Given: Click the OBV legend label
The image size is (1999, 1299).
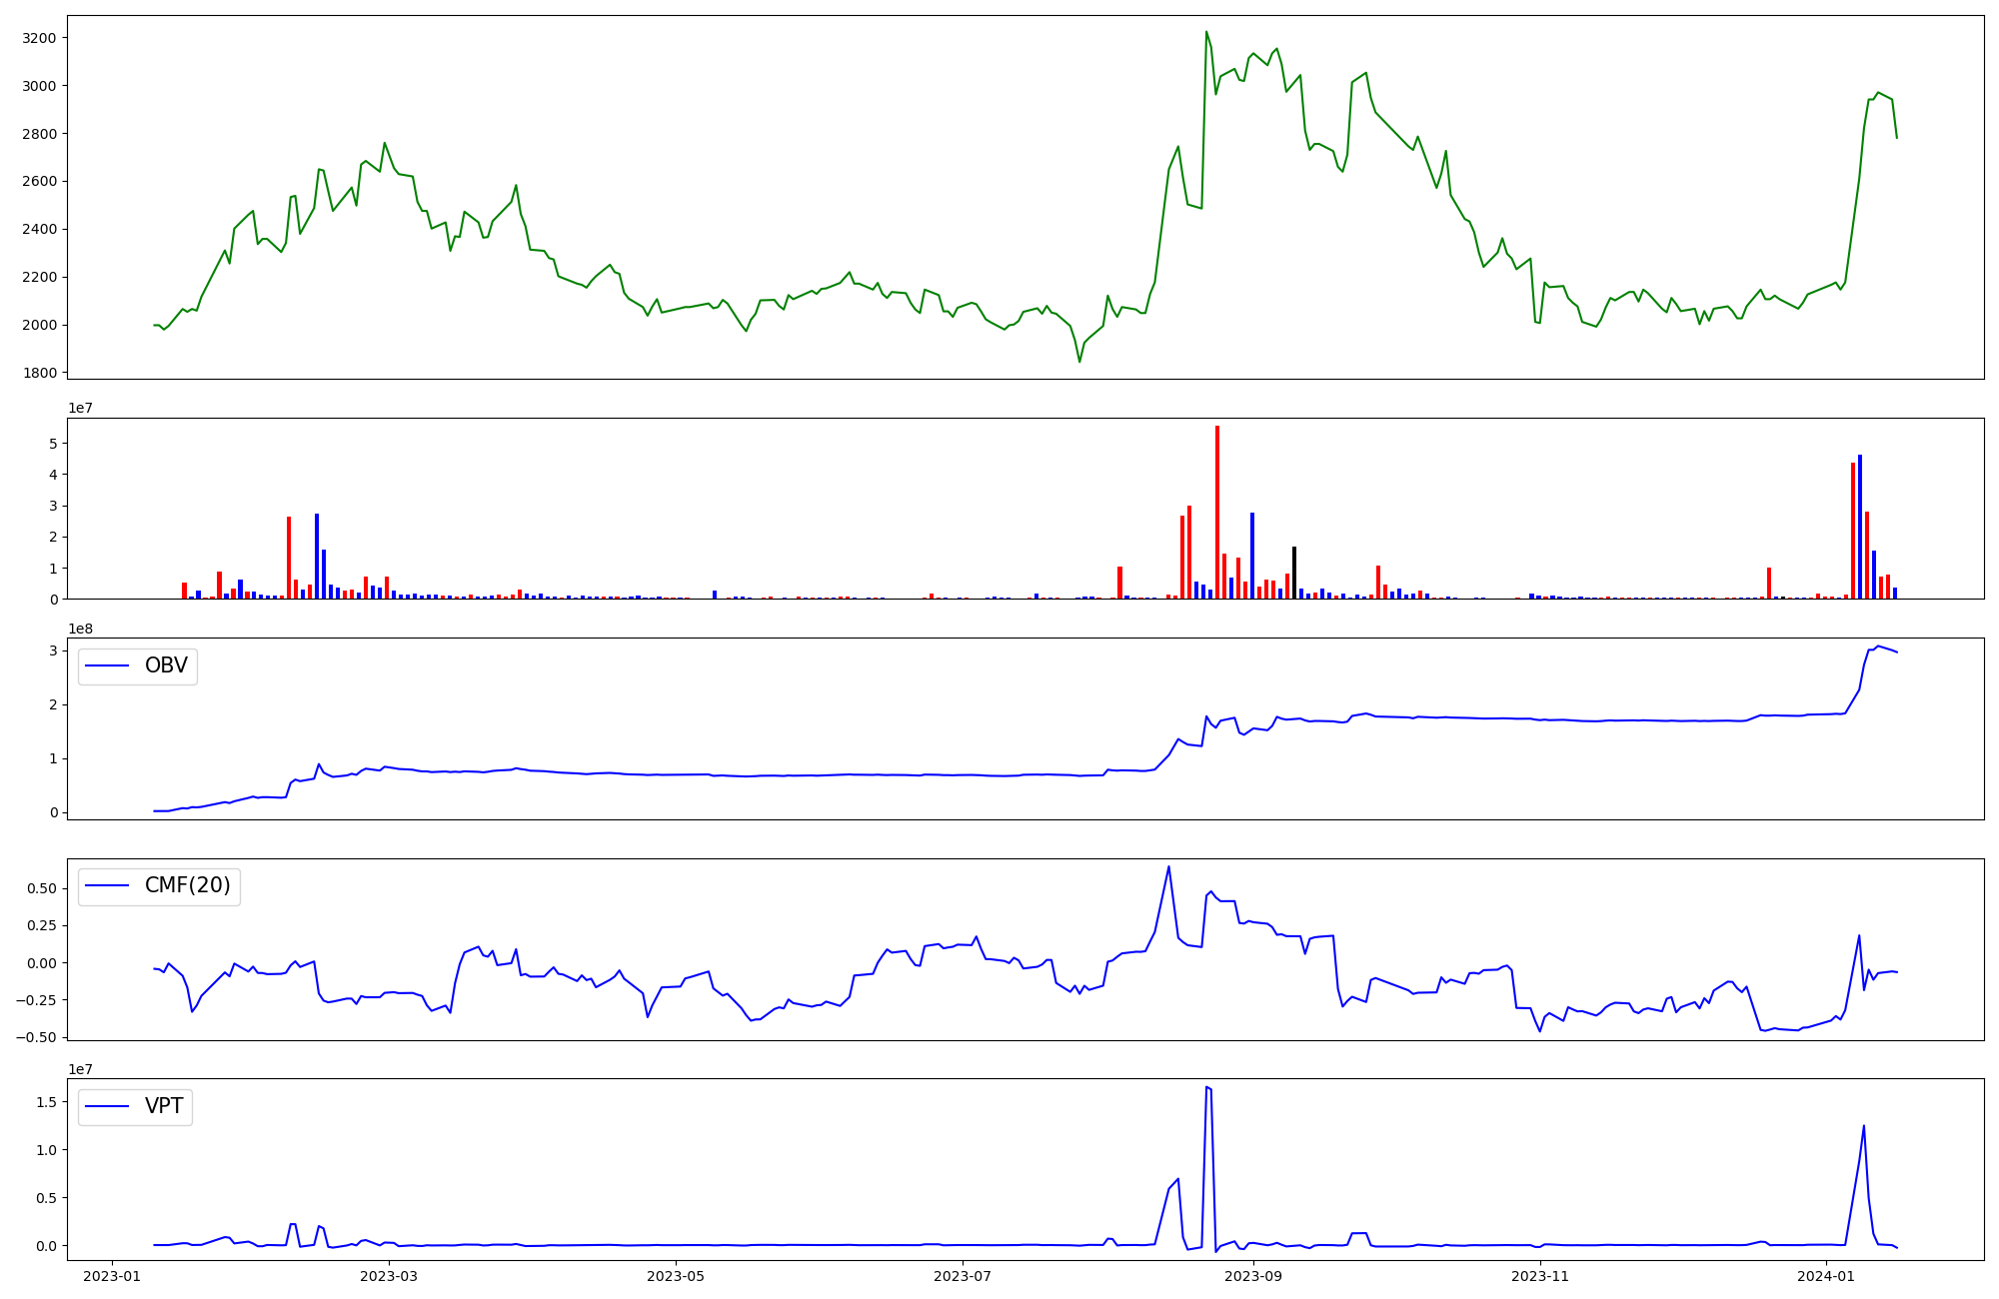Looking at the screenshot, I should pos(166,666).
